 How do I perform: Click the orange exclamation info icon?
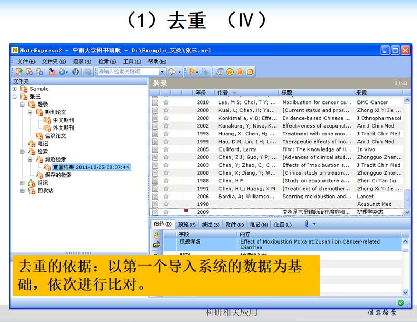coord(240,72)
